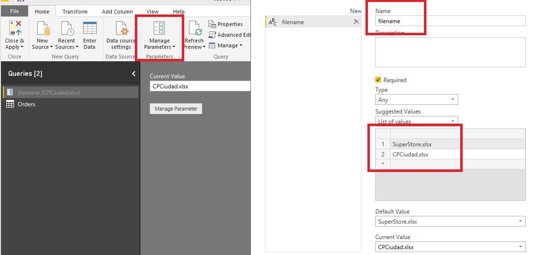The image size is (540, 255).
Task: Expand the Manage Parameters dropdown arrow
Action: (174, 47)
